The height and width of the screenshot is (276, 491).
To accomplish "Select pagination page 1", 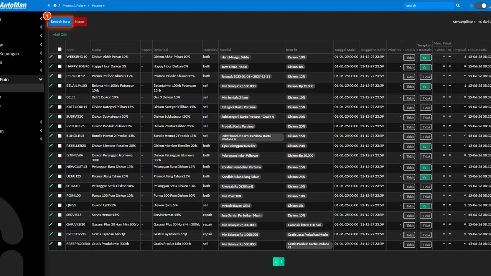I will tap(276, 262).
